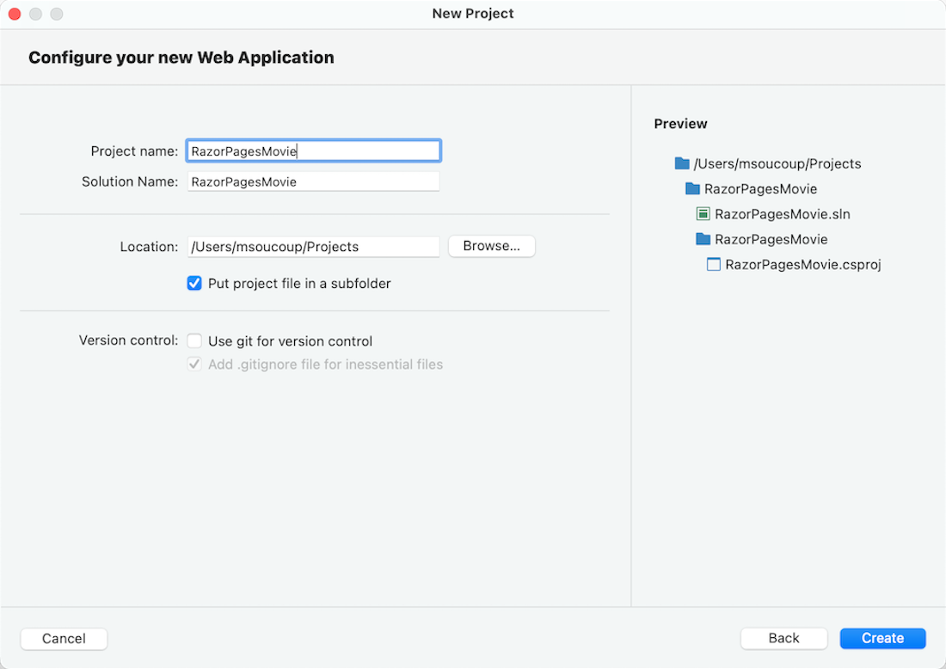Select the RazorPagesMovie.sln entry in Preview
946x669 pixels.
(775, 214)
